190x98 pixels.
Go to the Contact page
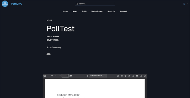point(123,11)
